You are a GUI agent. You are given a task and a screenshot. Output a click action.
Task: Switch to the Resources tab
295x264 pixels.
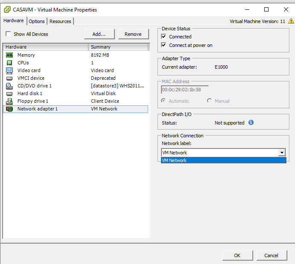pos(60,21)
